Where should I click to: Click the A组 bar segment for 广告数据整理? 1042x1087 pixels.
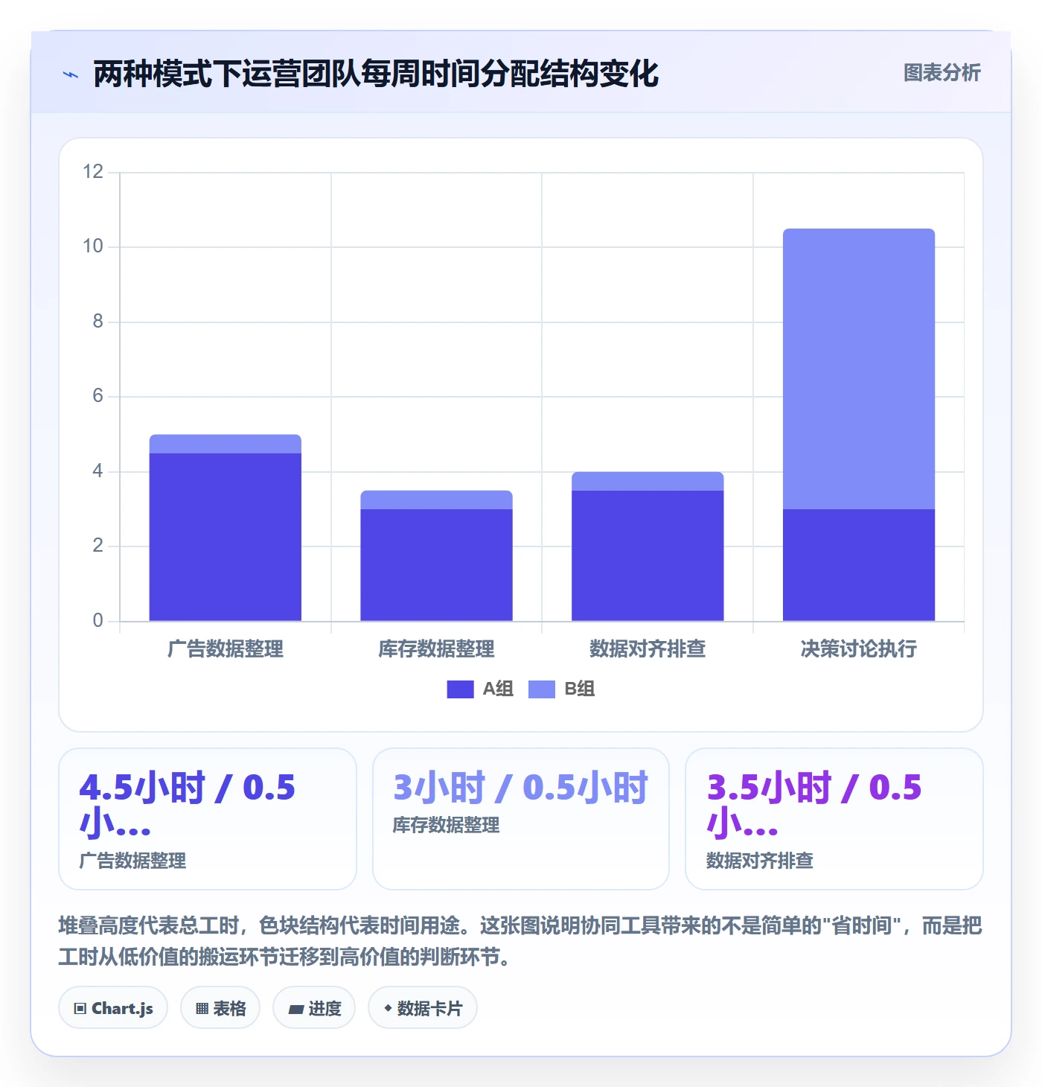point(226,537)
